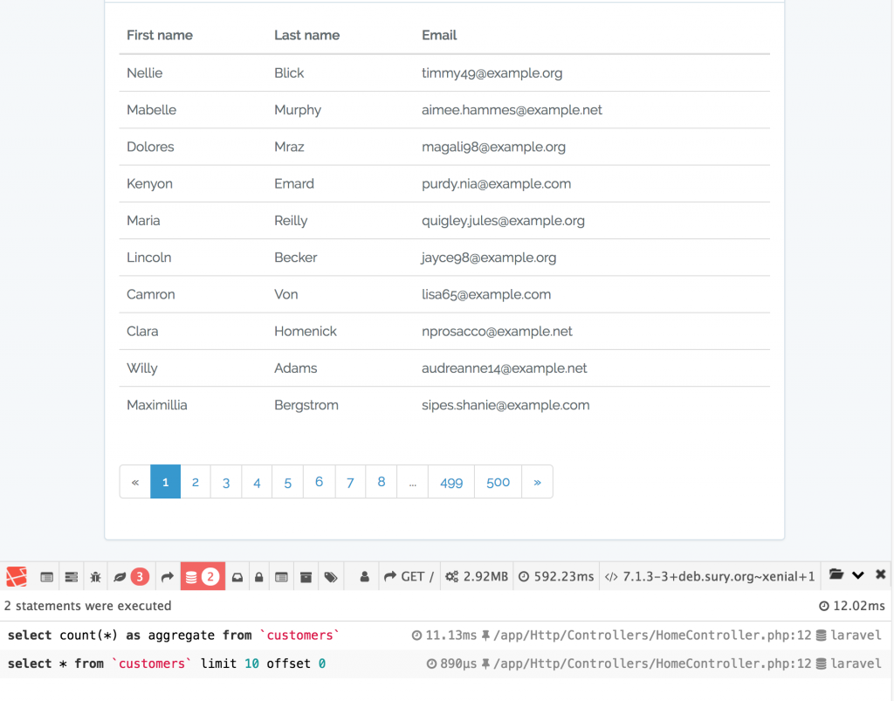The width and height of the screenshot is (894, 701).
Task: Show the Route panel arrow icon
Action: [168, 575]
